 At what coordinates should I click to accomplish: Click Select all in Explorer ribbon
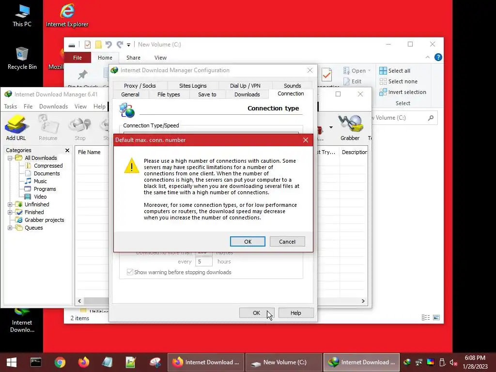tap(395, 71)
